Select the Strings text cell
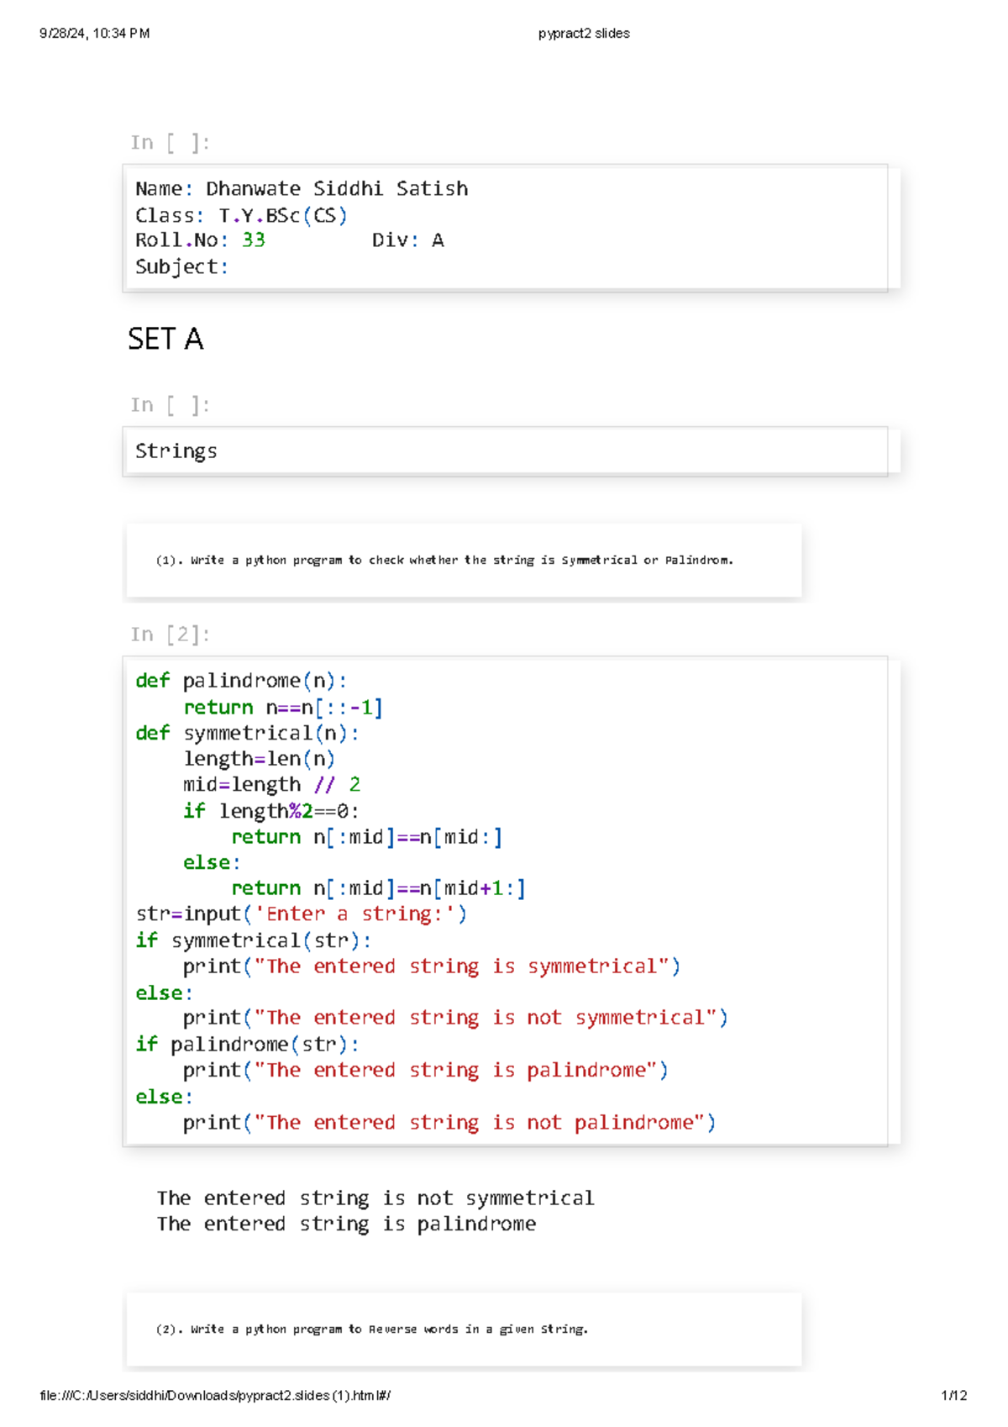 (176, 451)
